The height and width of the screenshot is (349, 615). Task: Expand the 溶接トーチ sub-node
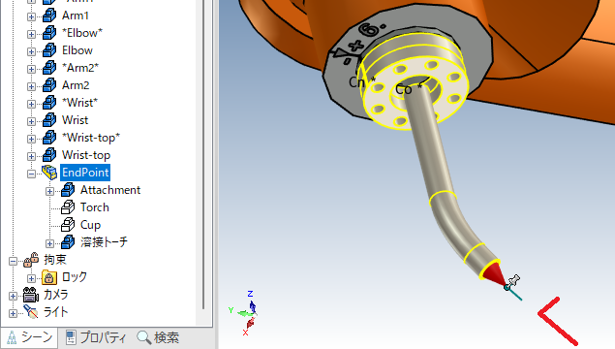[49, 243]
